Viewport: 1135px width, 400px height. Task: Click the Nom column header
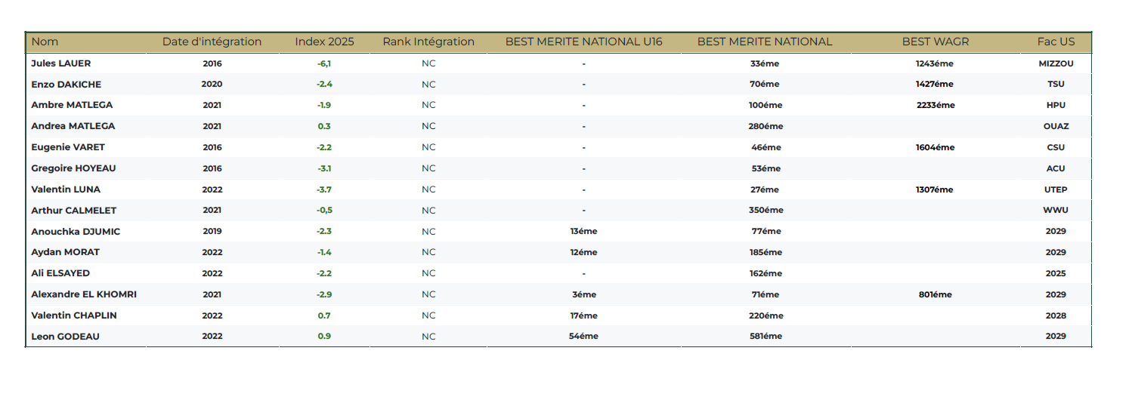(45, 42)
